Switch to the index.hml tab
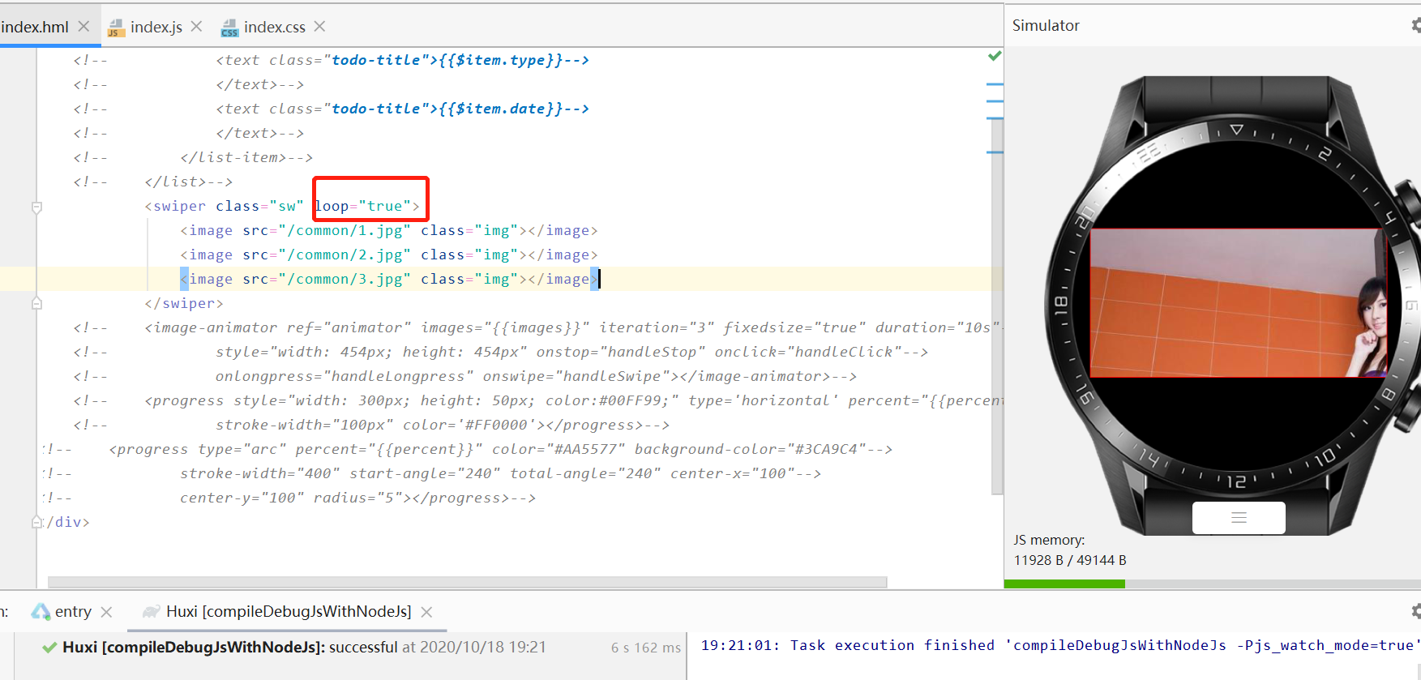1421x680 pixels. tap(35, 27)
